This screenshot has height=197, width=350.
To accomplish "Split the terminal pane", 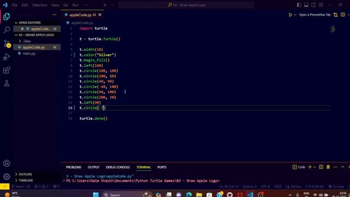I will point(321,167).
